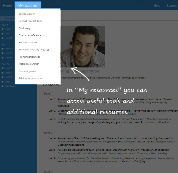This screenshot has height=173, width=178.
Task: Open Feedback from the sidebar
Action: [10, 86]
